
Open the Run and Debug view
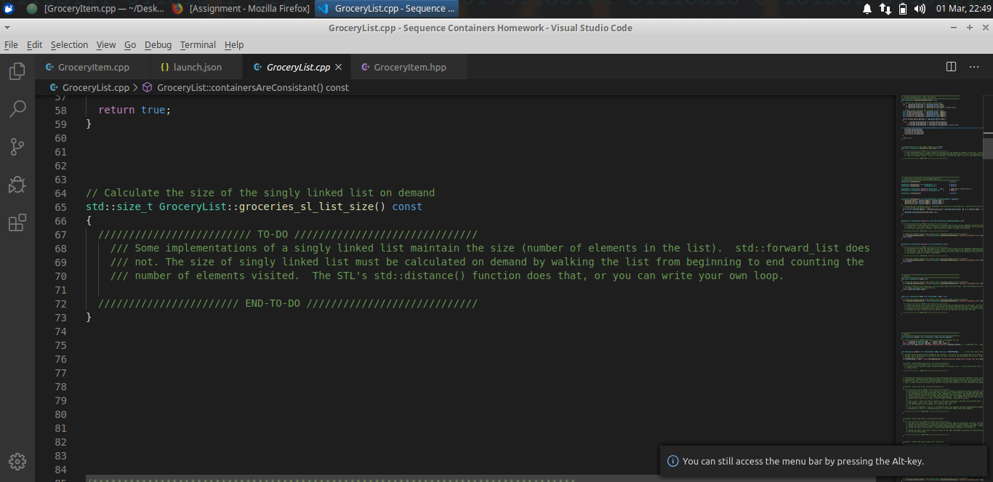pyautogui.click(x=17, y=184)
